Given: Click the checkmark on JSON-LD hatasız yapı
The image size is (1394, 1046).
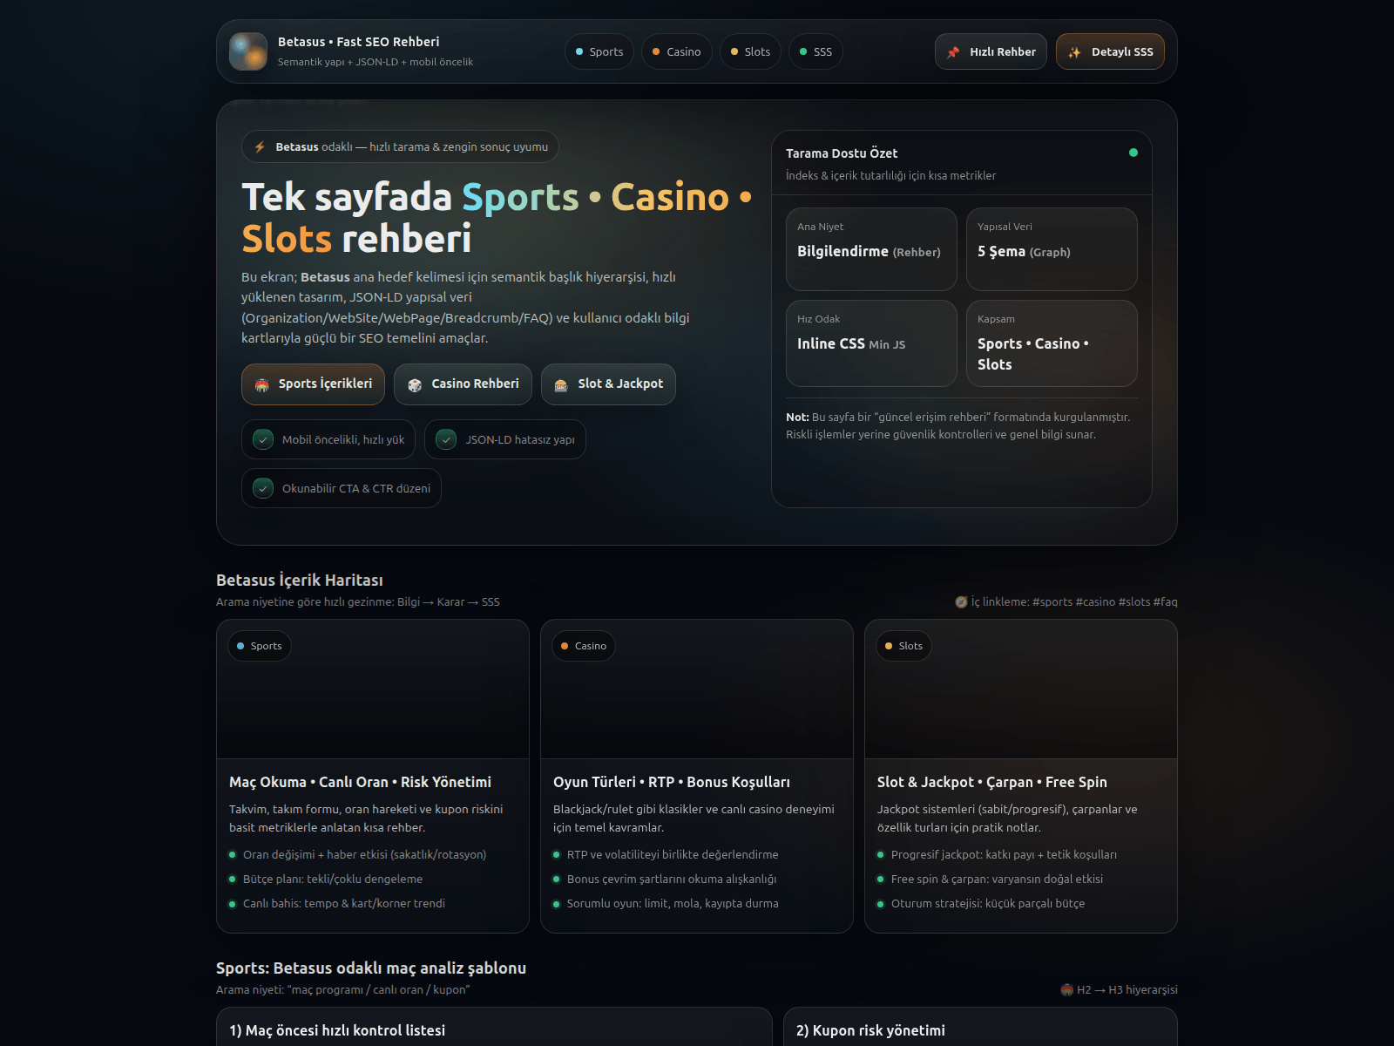Looking at the screenshot, I should coord(446,439).
